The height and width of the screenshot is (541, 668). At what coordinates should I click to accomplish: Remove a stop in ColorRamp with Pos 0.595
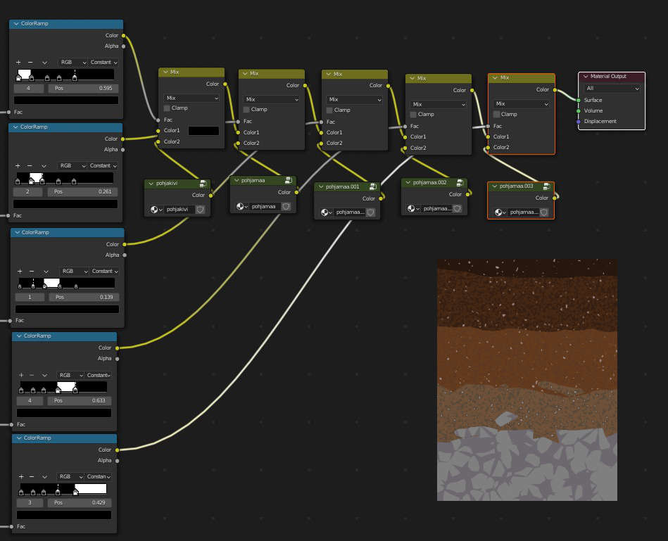pos(30,63)
